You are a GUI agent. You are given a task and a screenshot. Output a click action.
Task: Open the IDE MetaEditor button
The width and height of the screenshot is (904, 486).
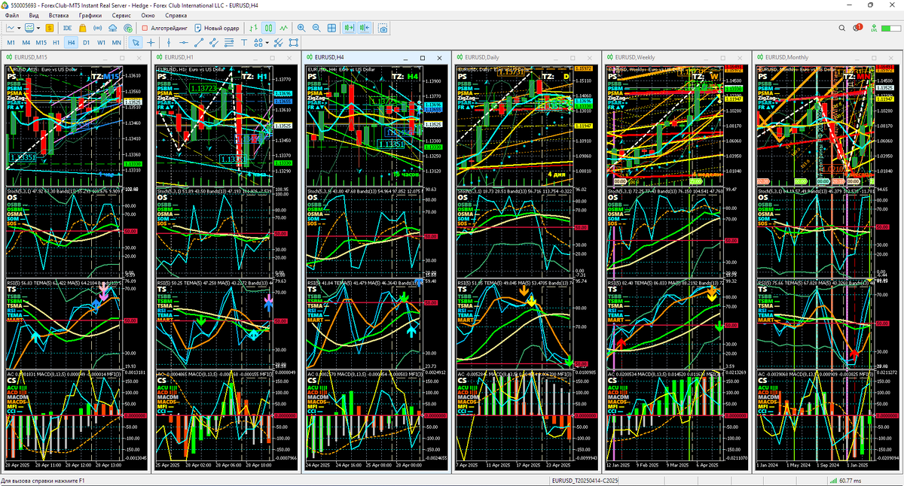pyautogui.click(x=68, y=28)
